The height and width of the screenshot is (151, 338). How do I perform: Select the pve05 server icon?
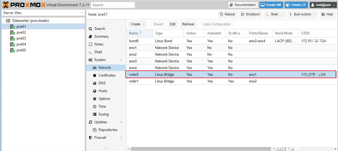coord(13,50)
